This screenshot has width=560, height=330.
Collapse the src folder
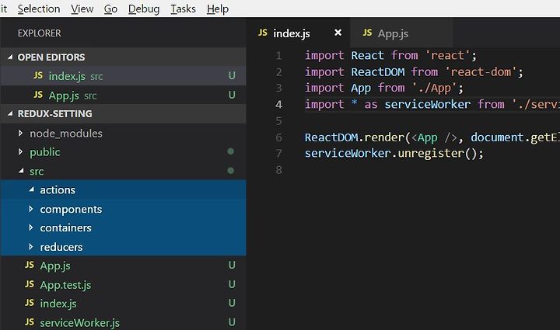pyautogui.click(x=21, y=171)
